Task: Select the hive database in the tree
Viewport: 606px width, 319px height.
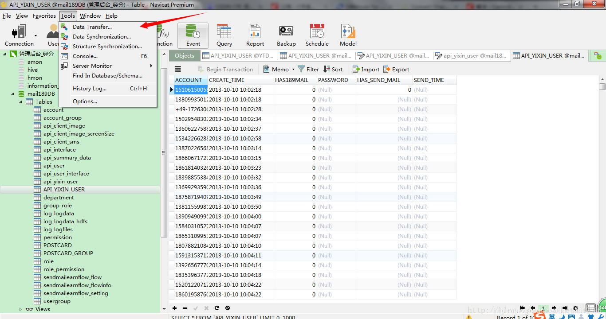Action: point(32,70)
